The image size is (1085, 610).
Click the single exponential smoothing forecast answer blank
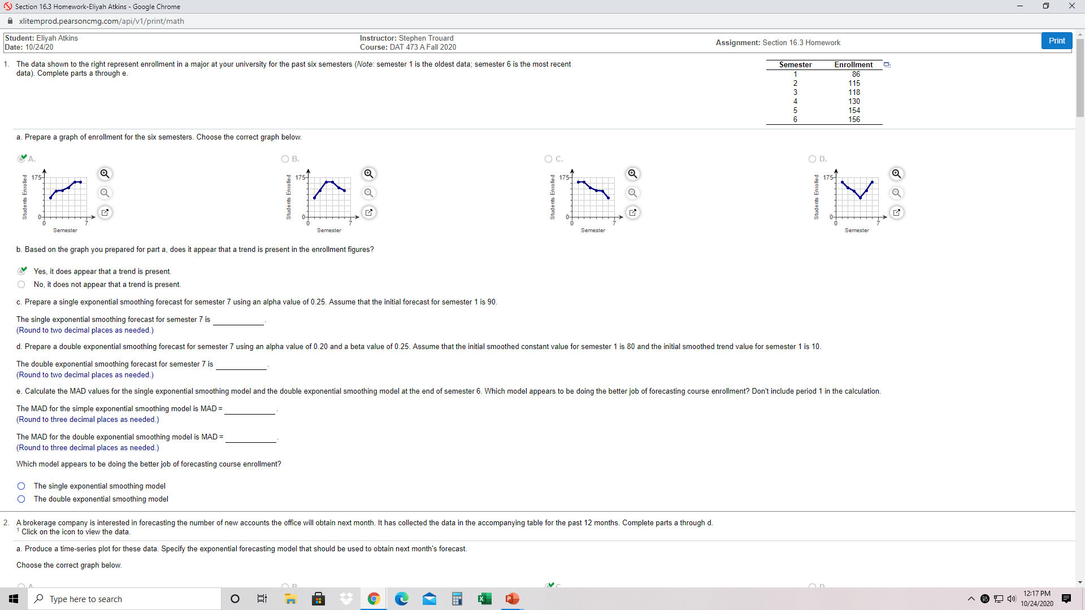[x=238, y=321]
